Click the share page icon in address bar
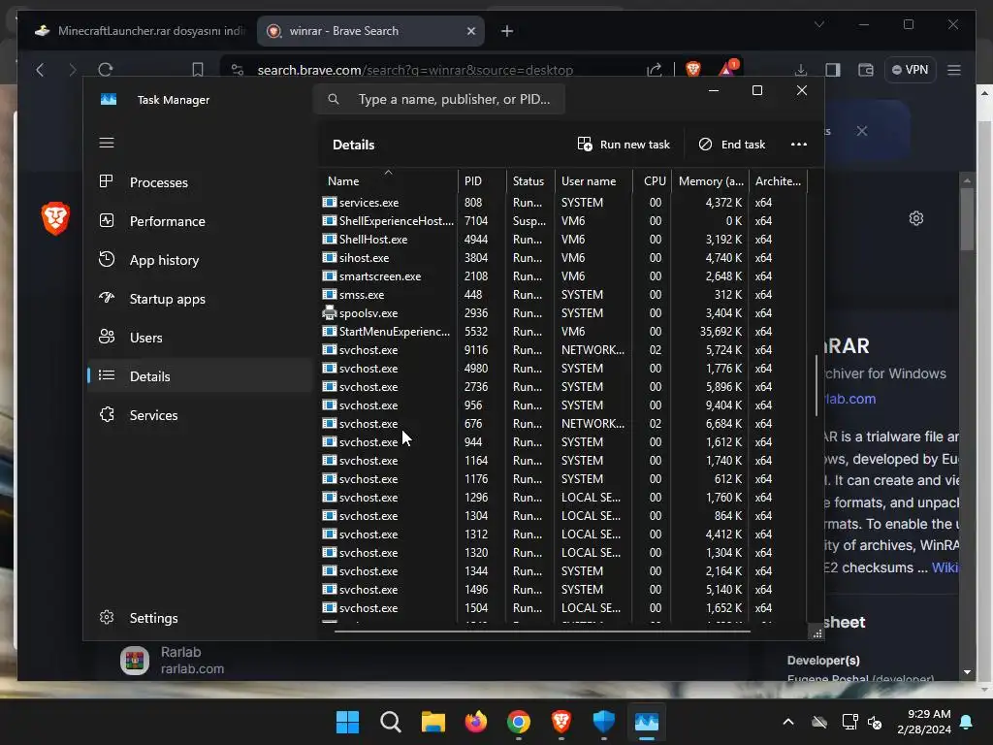 click(655, 70)
